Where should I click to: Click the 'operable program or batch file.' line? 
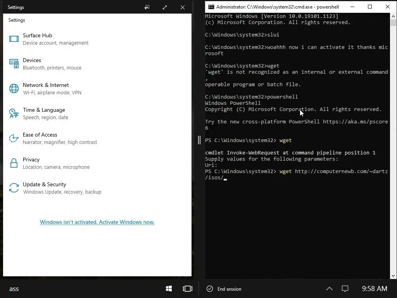[253, 84]
